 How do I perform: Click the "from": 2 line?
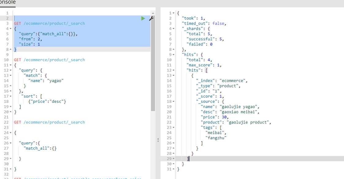(x=30, y=39)
